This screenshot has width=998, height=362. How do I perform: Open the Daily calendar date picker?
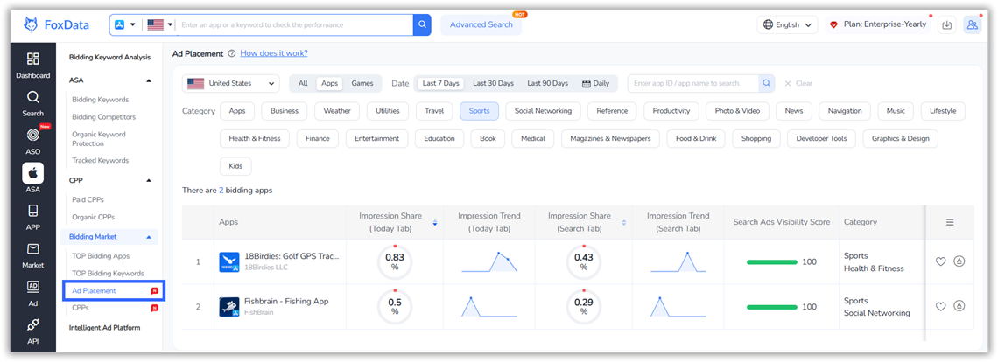[596, 83]
